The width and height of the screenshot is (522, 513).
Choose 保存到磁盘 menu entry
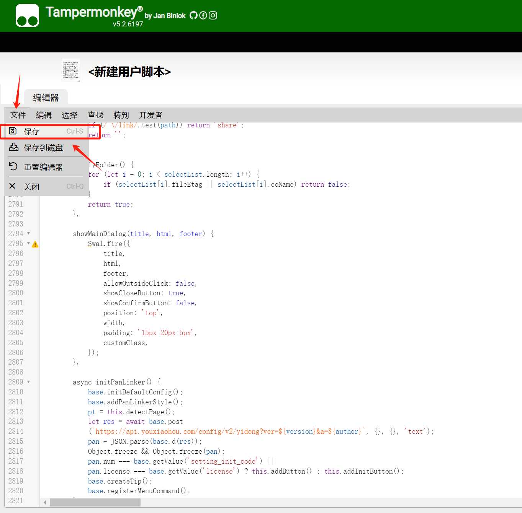[x=46, y=148]
